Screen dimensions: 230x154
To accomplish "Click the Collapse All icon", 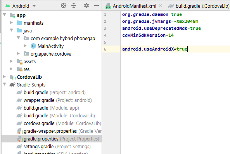I will [74, 5].
